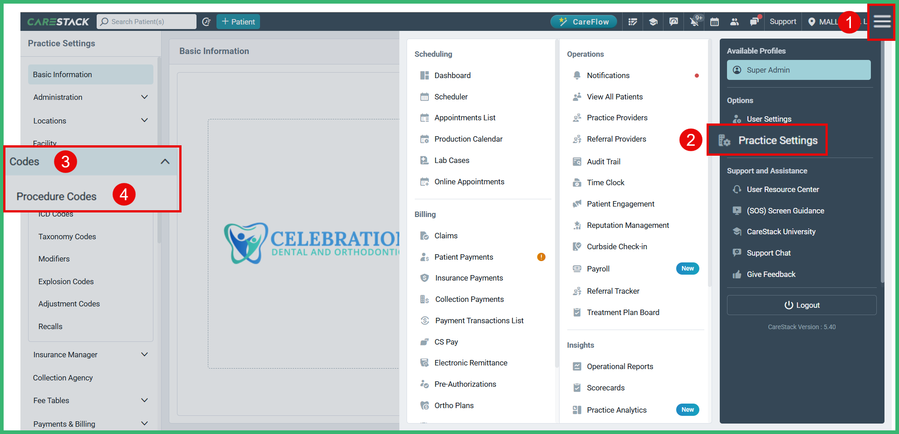Viewport: 899px width, 434px height.
Task: Collapse the Codes section chevron
Action: click(165, 161)
